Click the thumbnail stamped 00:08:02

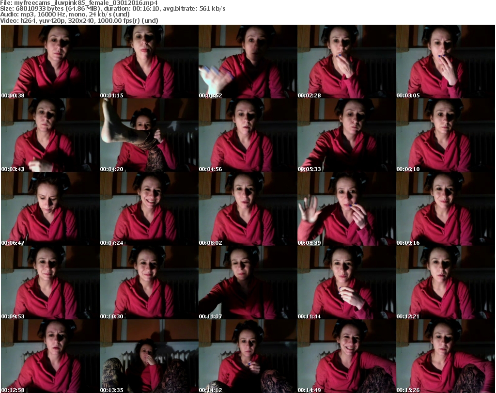[x=248, y=209]
